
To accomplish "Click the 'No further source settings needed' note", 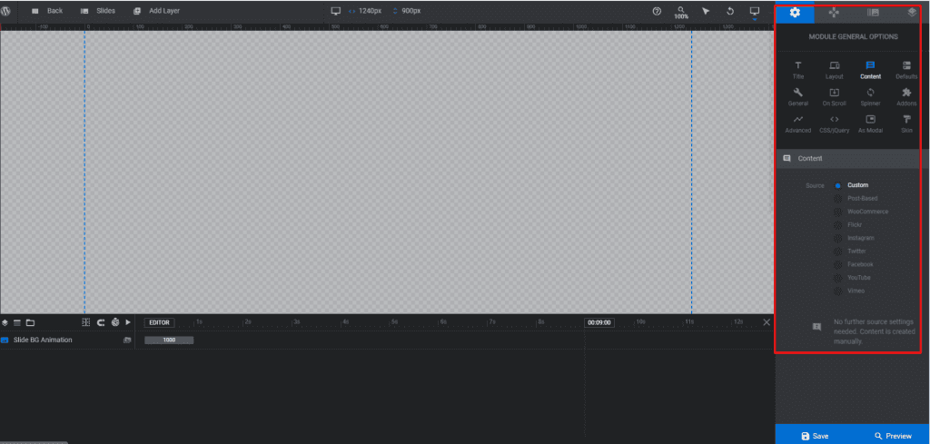I will pos(875,331).
